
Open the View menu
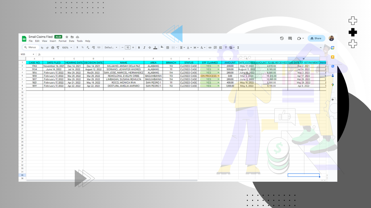click(44, 41)
